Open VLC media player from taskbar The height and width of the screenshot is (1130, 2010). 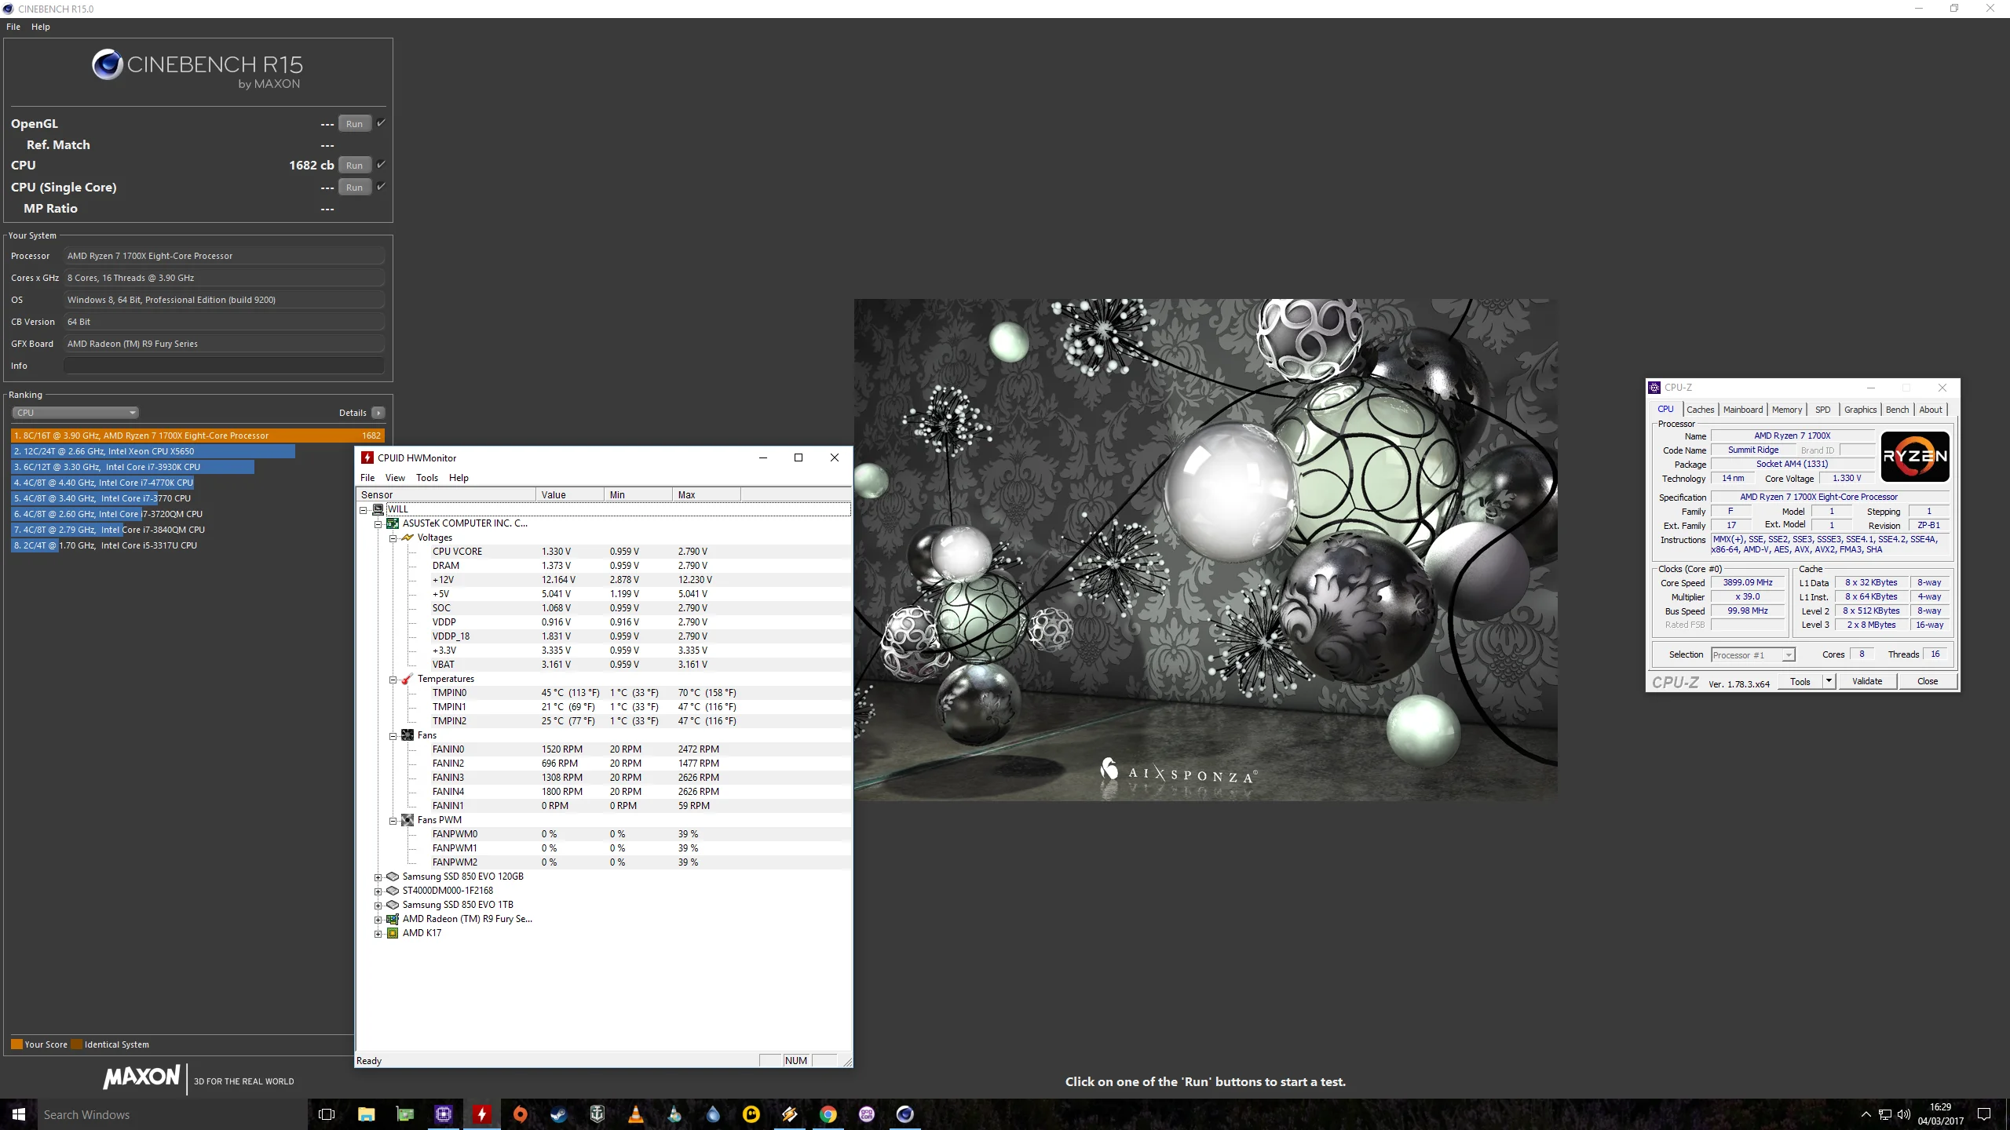tap(636, 1114)
